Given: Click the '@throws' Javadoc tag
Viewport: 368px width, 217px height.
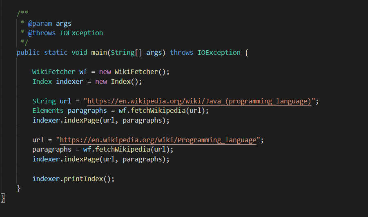Looking at the screenshot, I should [x=42, y=33].
